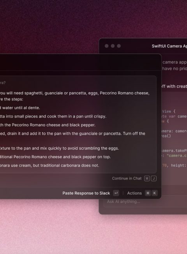This screenshot has height=254, width=187.
Task: Click the Command key icon beside Continue in Chat
Action: 147,179
